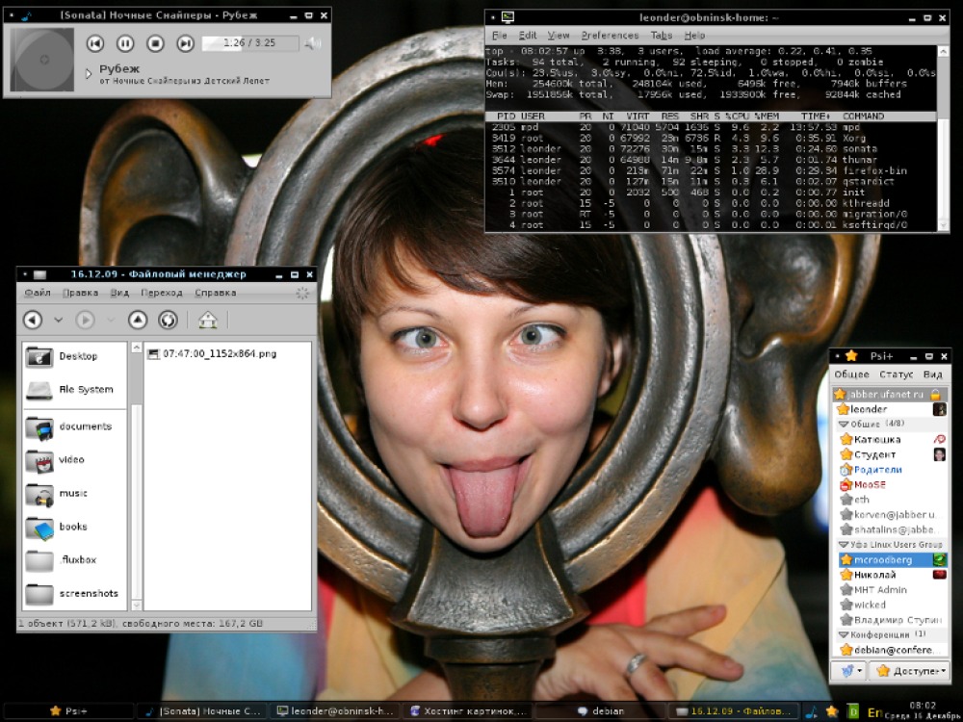Go to parent folder in file manager

click(138, 320)
